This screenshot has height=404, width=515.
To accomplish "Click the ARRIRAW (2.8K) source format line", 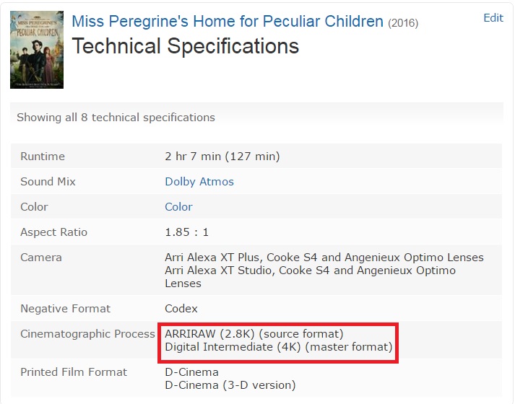I will pos(254,334).
